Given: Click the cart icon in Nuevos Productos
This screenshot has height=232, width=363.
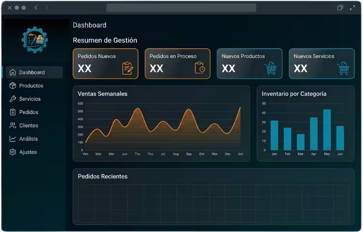Looking at the screenshot, I should pyautogui.click(x=271, y=69).
